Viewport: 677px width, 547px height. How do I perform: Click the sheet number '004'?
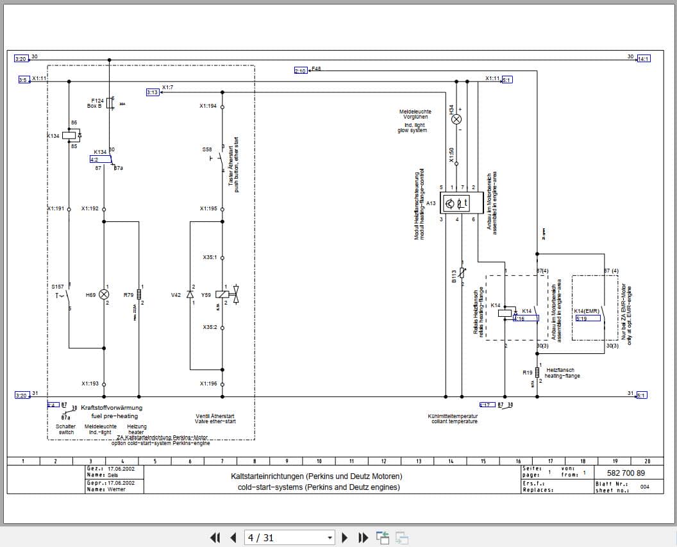click(x=644, y=487)
